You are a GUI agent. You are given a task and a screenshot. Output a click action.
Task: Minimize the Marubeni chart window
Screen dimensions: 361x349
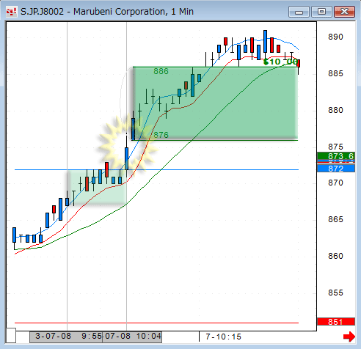point(299,12)
